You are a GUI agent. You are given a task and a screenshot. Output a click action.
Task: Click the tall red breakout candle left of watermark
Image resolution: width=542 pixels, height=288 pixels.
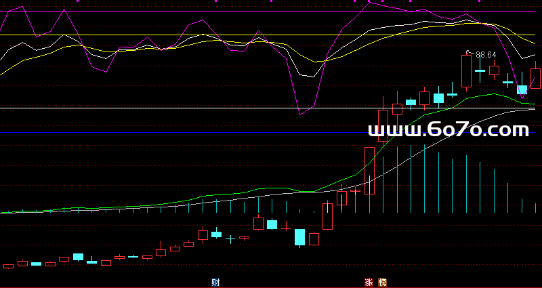tap(369, 171)
